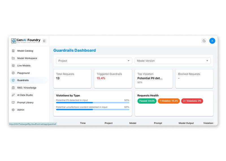Click the Potential PII detected progress bar

click(x=93, y=103)
